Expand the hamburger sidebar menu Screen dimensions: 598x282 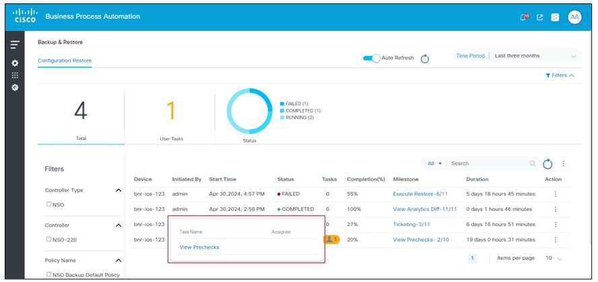15,44
